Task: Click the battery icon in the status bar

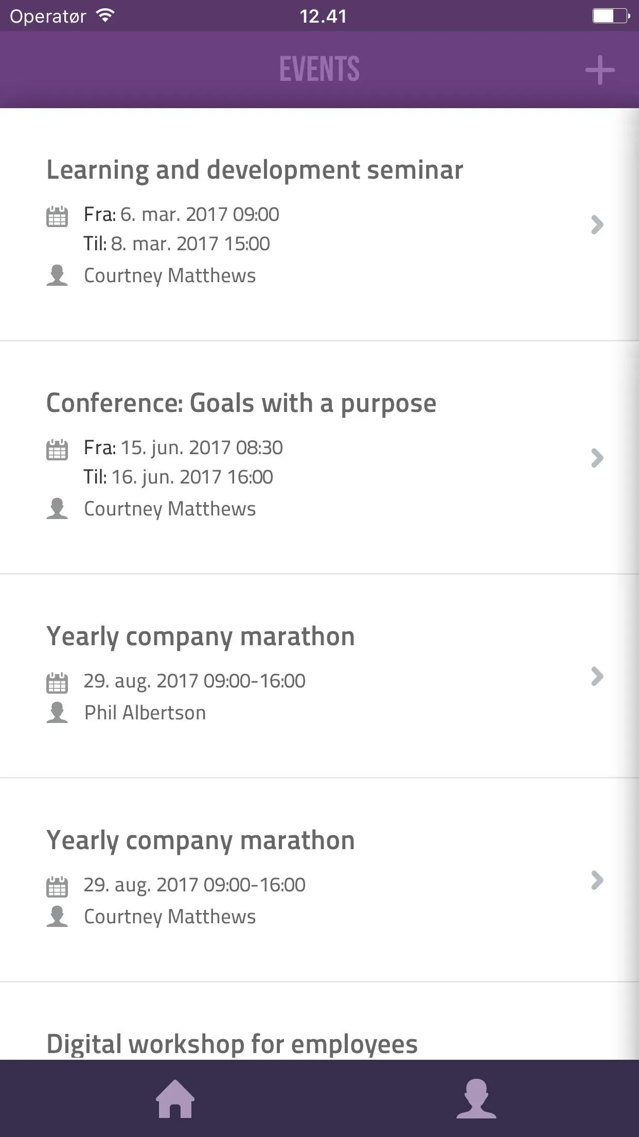Action: pos(611,16)
